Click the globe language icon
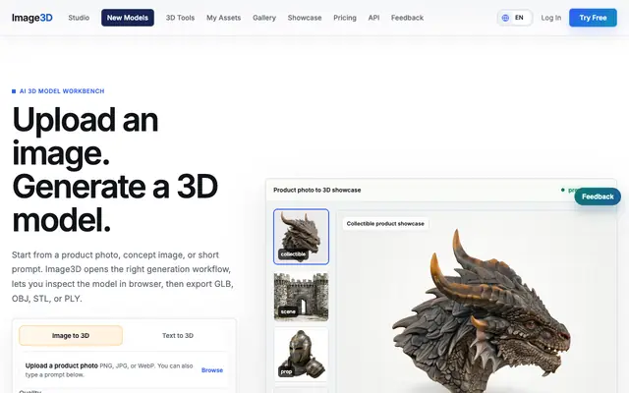629x393 pixels. point(505,18)
